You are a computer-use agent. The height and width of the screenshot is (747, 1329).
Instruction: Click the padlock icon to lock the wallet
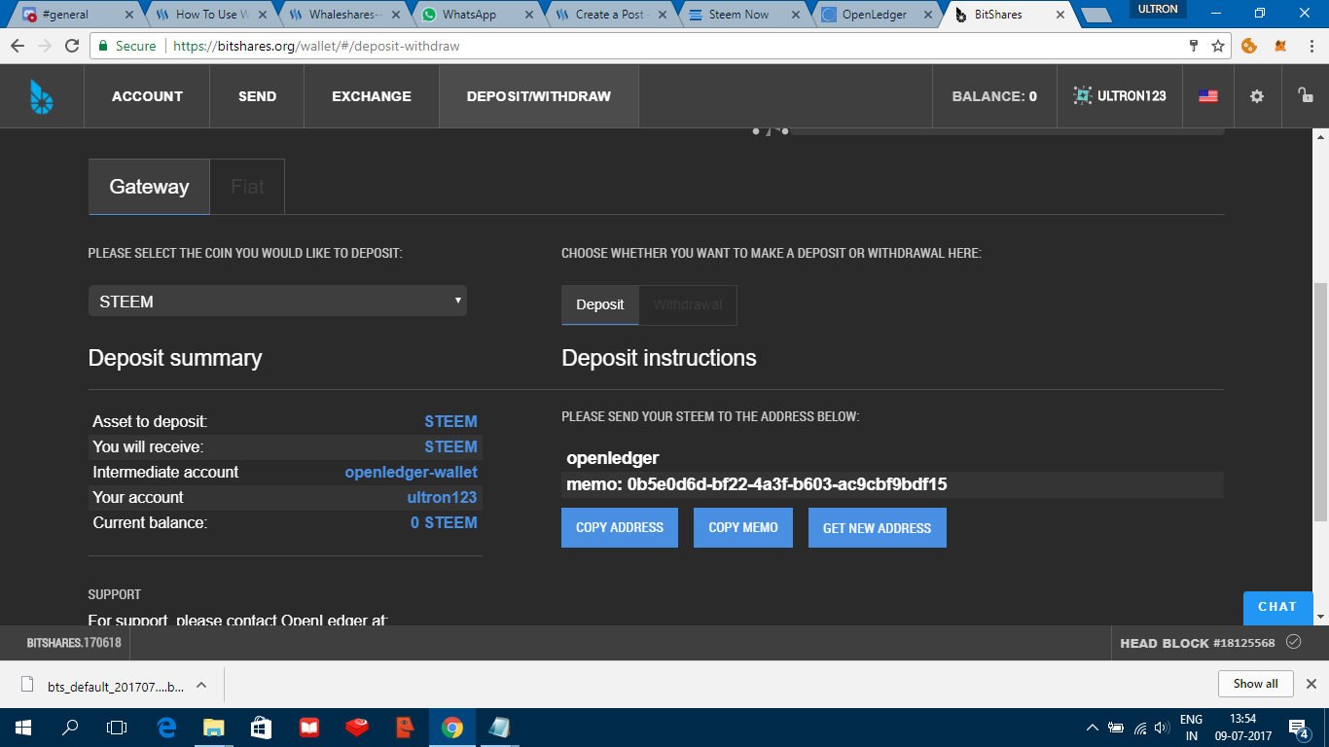tap(1305, 95)
